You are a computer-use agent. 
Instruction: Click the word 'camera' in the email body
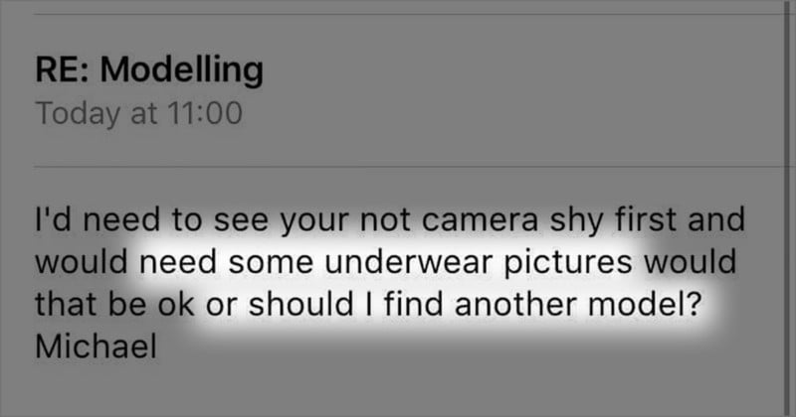(480, 220)
